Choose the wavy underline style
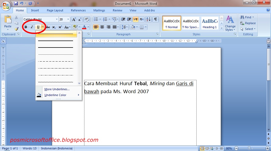The width and height of the screenshot is (271, 151). [56, 82]
